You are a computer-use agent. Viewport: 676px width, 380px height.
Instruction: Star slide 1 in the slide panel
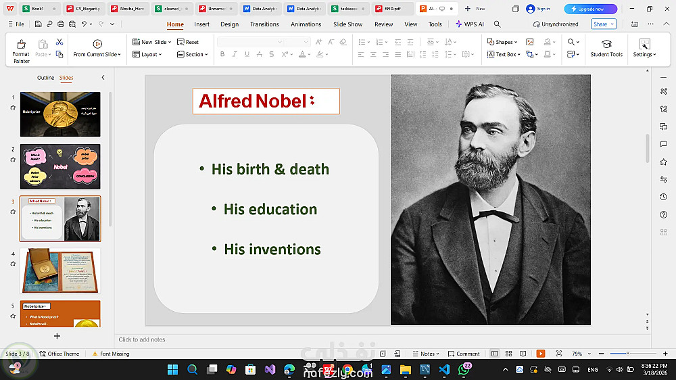point(13,108)
